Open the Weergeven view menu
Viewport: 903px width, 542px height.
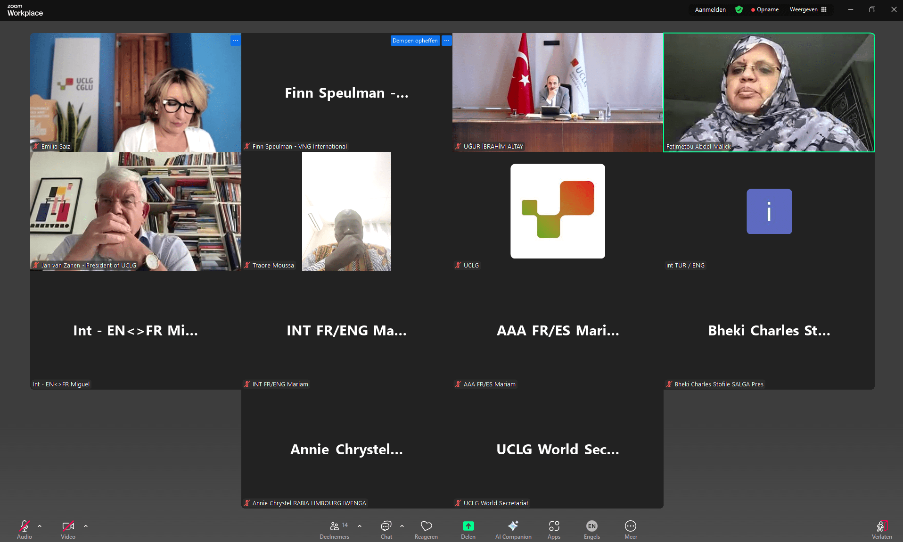808,9
